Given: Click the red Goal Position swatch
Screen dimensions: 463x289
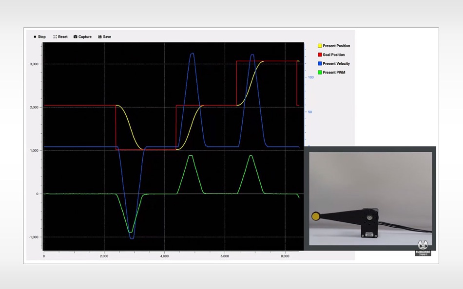Looking at the screenshot, I should point(320,54).
